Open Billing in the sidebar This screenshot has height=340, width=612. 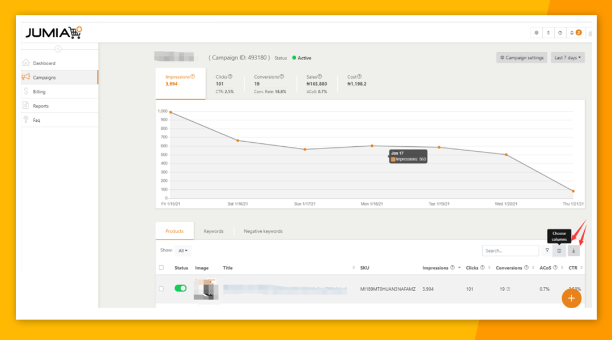39,92
